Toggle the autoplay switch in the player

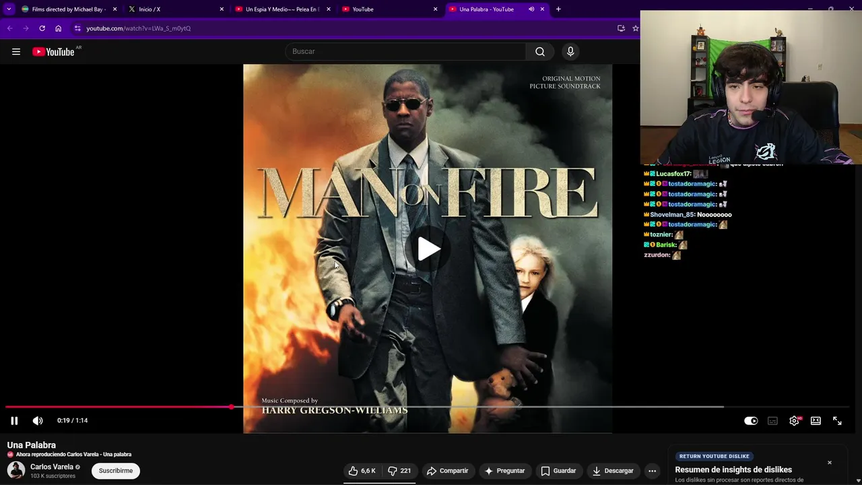pyautogui.click(x=751, y=421)
